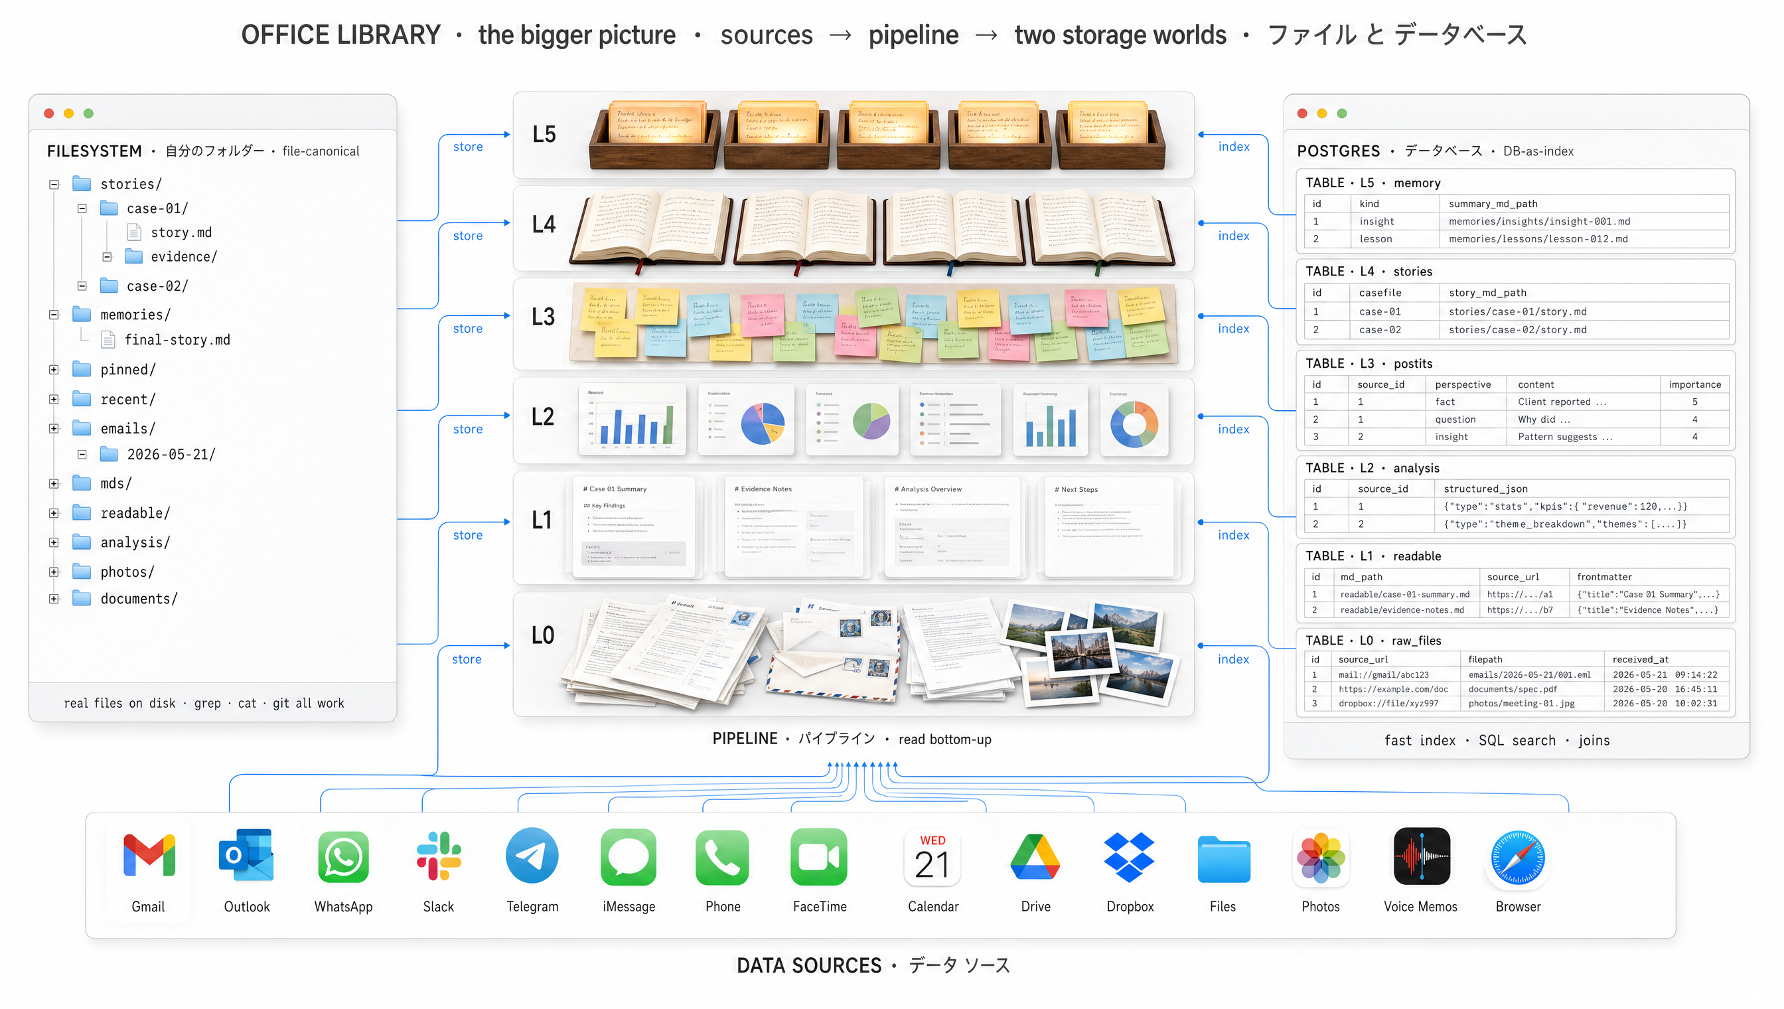The width and height of the screenshot is (1784, 1009).
Task: Click the L0 index label
Action: coord(1233,659)
